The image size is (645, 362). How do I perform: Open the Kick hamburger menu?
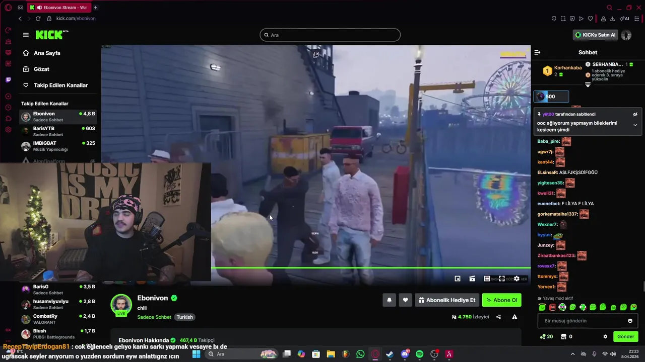tap(26, 35)
